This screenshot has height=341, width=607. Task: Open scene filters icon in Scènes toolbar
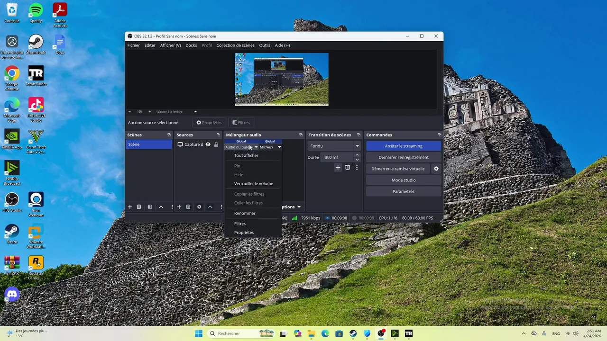point(150,207)
